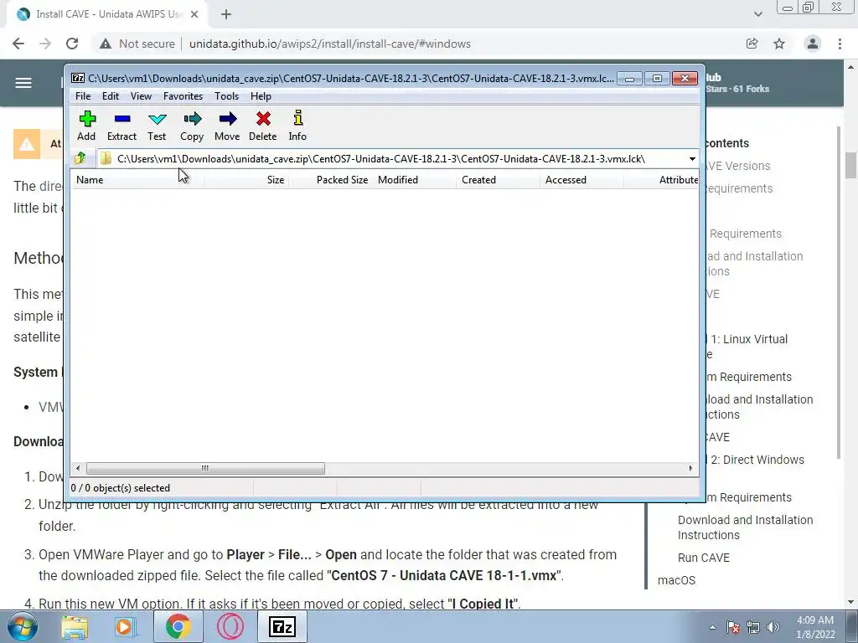This screenshot has width=858, height=643.
Task: Click the Add button in 7-Zip toolbar
Action: [x=86, y=126]
